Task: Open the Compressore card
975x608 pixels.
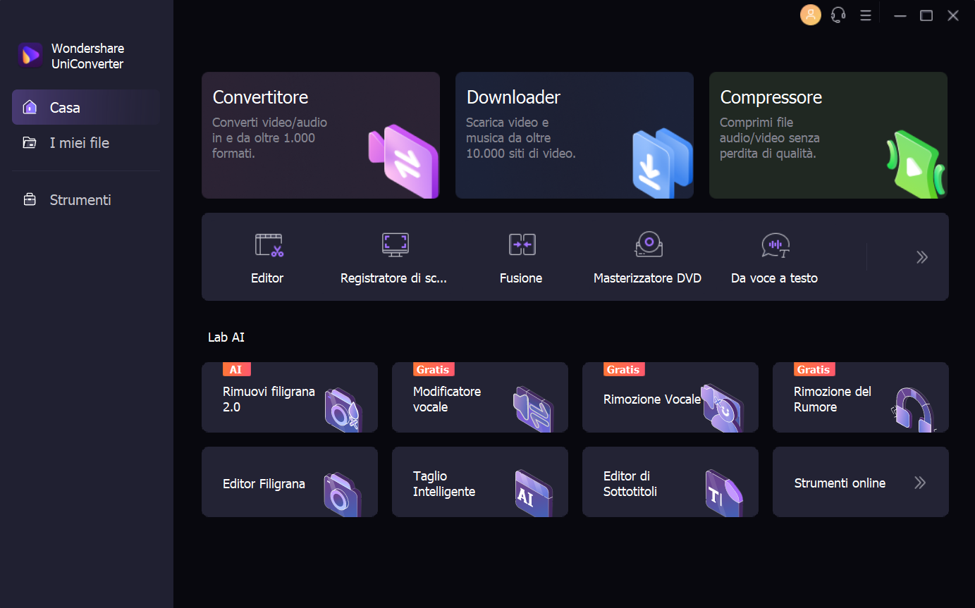Action: pos(828,135)
